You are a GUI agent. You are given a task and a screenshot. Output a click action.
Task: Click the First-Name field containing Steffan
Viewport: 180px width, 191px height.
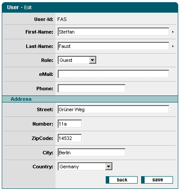(113, 32)
